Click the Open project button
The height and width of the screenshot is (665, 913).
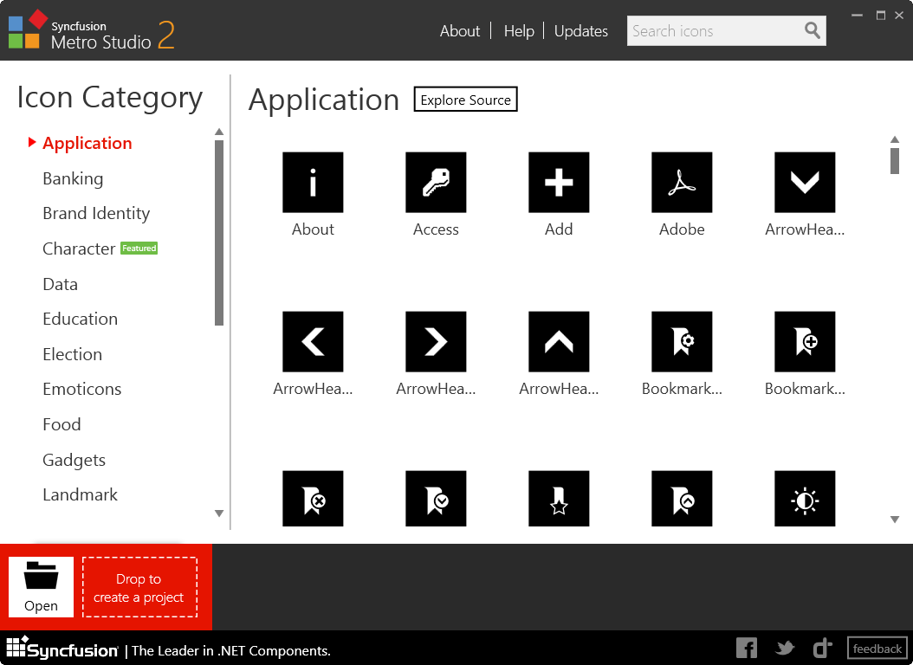pos(40,586)
